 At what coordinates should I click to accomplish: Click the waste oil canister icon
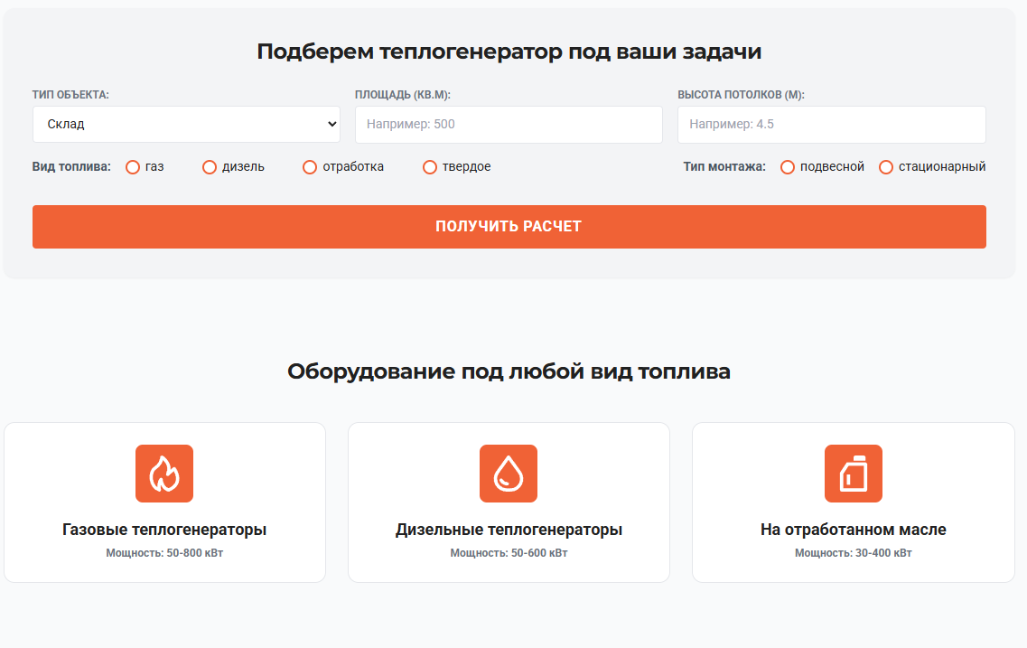coord(854,474)
